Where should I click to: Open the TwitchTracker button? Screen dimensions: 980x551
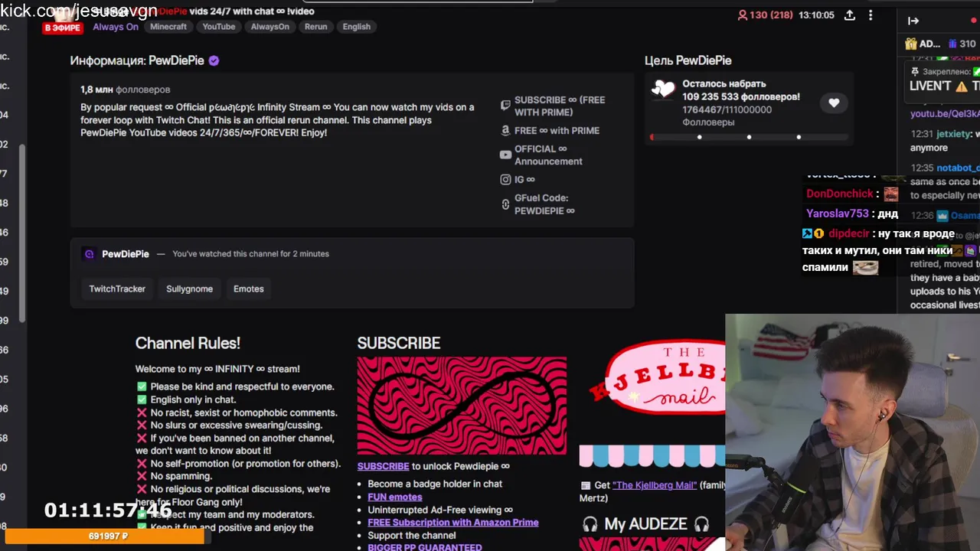[x=117, y=289]
